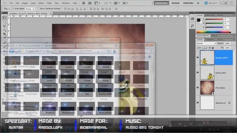Switch to the Design workspace

tap(175, 3)
